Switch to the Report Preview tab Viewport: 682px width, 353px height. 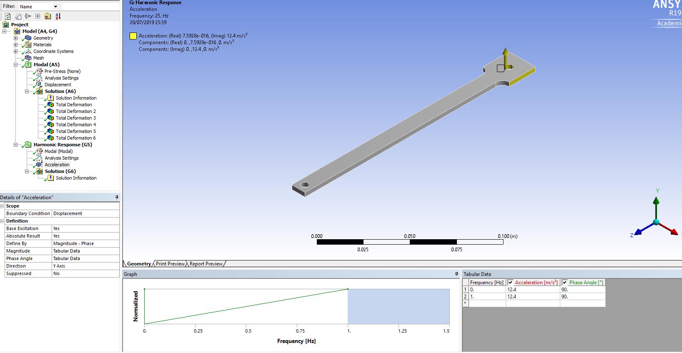[x=206, y=264]
